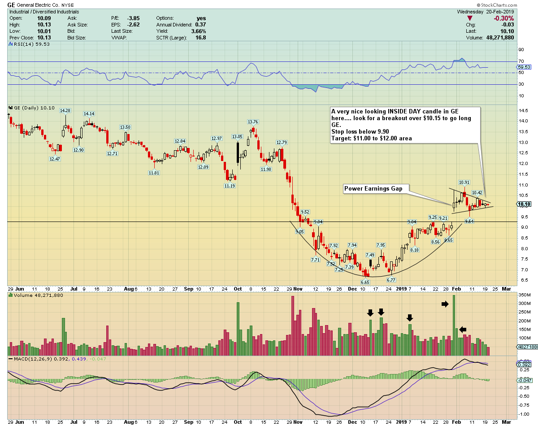538x426 pixels.
Task: Click the -0.047 MACD histogram value tag
Action: click(524, 380)
